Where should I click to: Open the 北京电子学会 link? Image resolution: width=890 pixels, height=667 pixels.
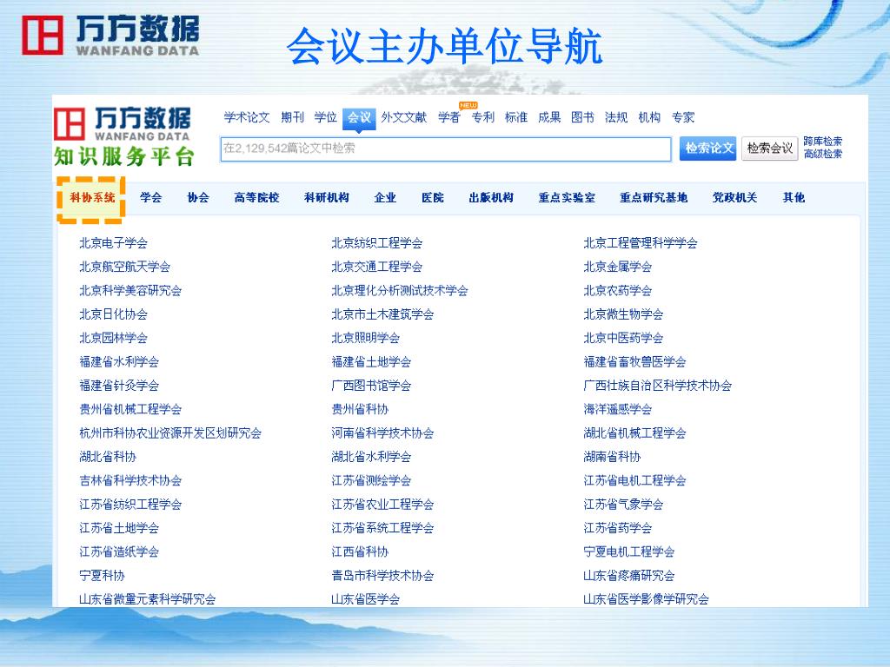click(114, 243)
